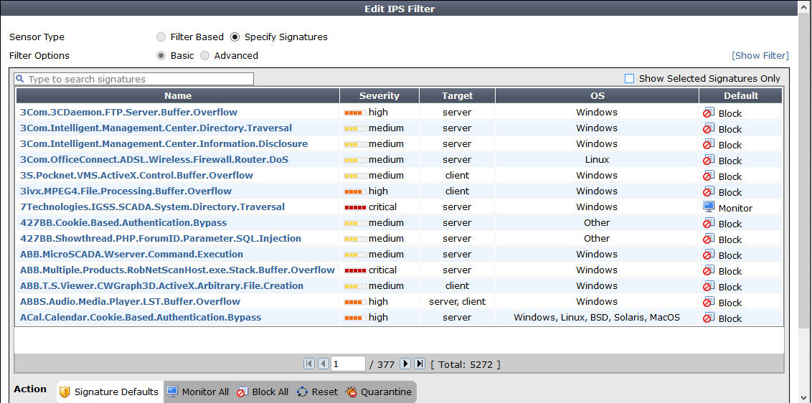Sort by the OS column header
This screenshot has width=812, height=403.
point(597,96)
